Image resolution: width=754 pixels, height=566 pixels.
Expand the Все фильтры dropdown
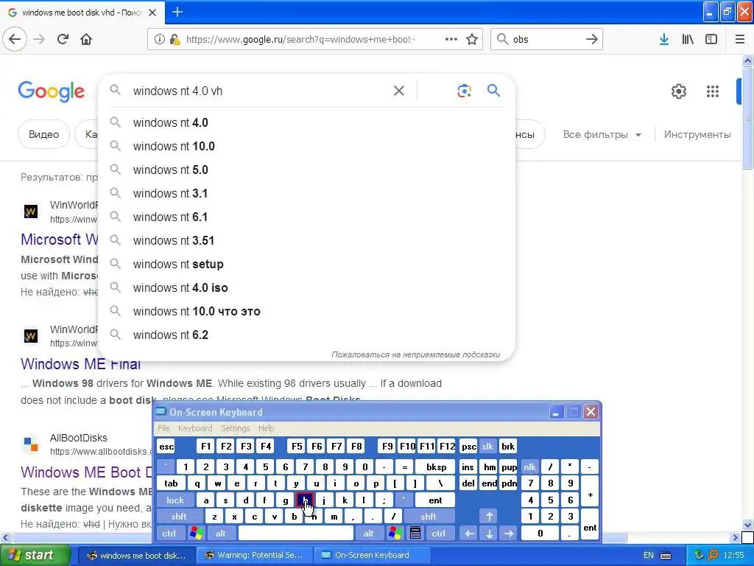(602, 134)
